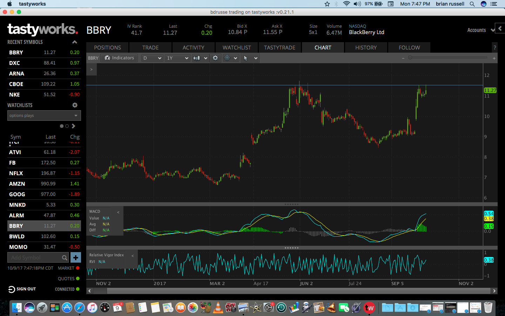Launch Siri from the Dock

[29, 308]
